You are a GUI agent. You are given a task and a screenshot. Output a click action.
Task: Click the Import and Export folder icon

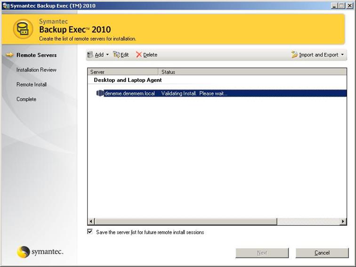(294, 55)
